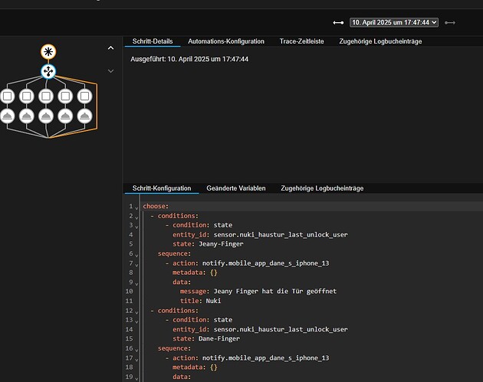The image size is (483, 382).
Task: Click the second condition node from the left
Action: (27, 96)
